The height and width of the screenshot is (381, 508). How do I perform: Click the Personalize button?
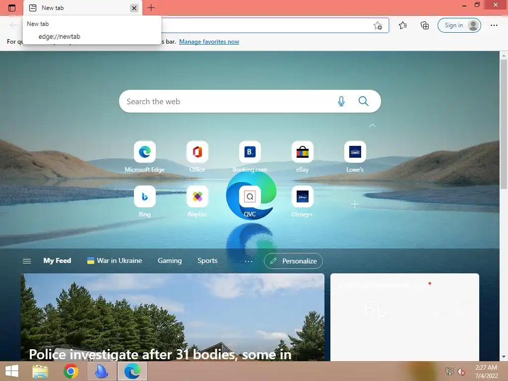pyautogui.click(x=293, y=261)
